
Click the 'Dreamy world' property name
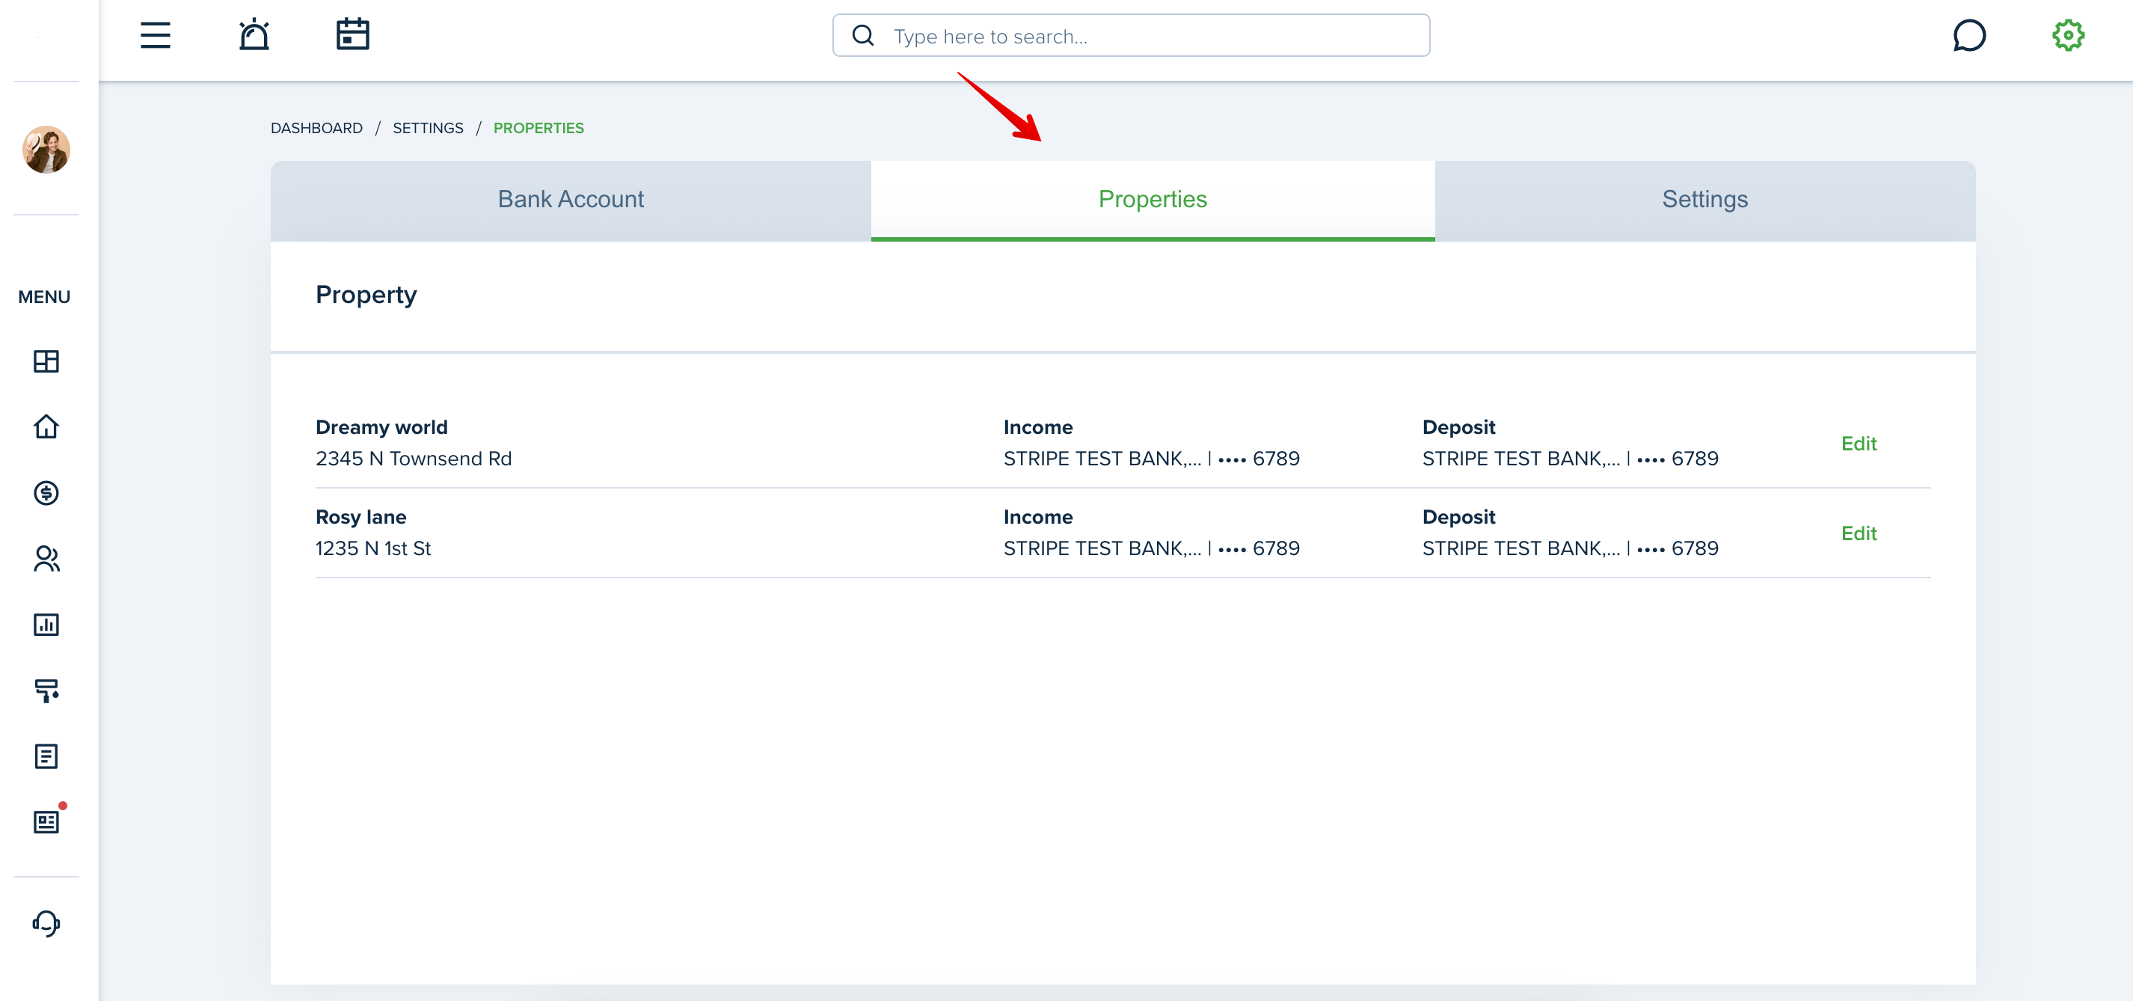coord(381,427)
